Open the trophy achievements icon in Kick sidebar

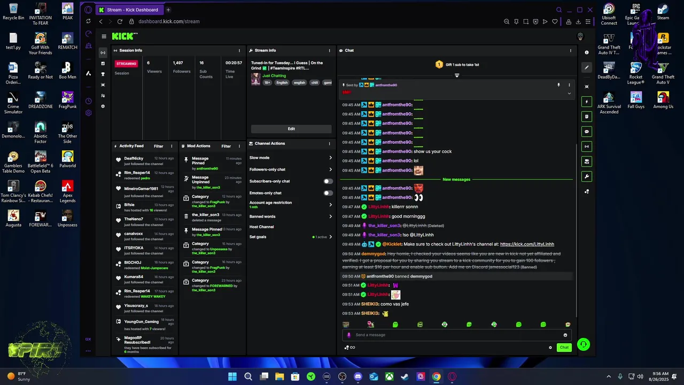[x=103, y=74]
